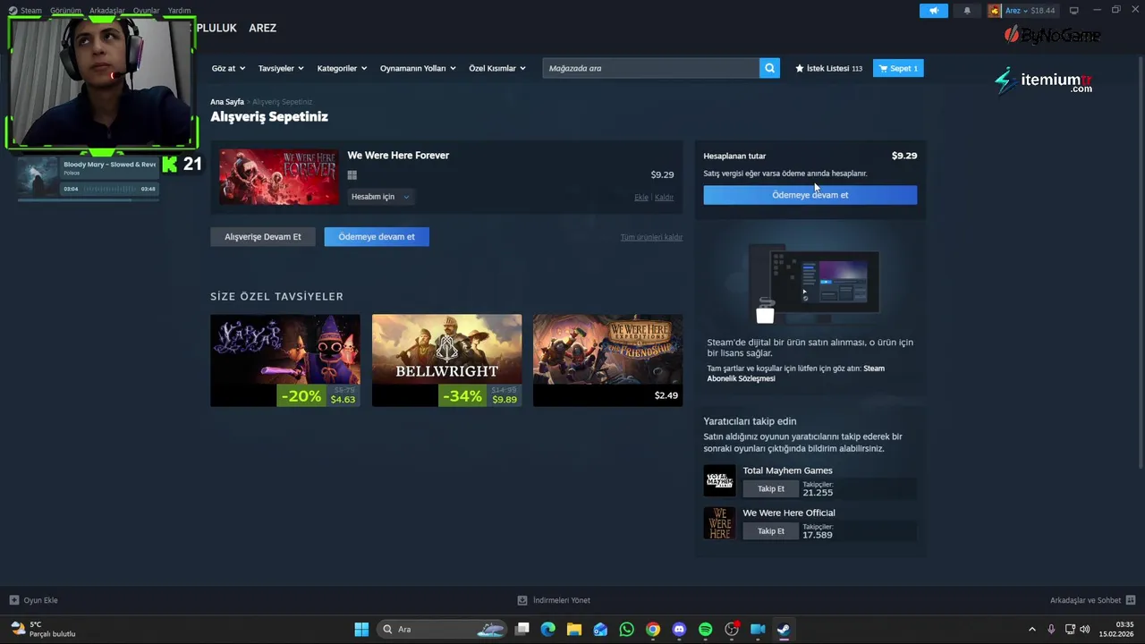Click Kaldır link for cart item
1145x644 pixels.
[664, 197]
